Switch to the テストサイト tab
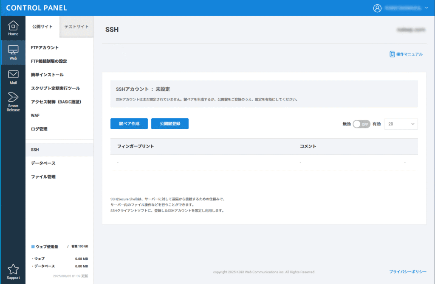 (76, 27)
